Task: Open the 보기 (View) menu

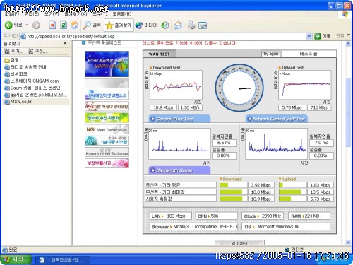Action: tap(52, 14)
